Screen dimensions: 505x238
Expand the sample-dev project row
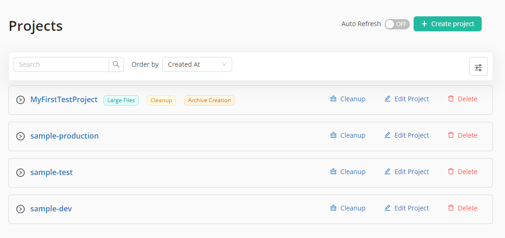click(x=21, y=209)
